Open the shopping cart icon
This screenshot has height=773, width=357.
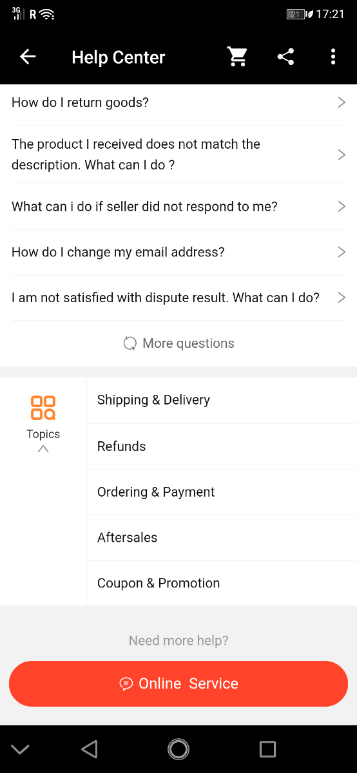click(x=238, y=57)
